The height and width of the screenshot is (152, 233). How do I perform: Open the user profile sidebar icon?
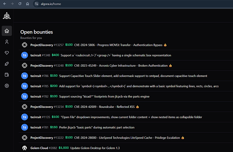click(x=7, y=42)
